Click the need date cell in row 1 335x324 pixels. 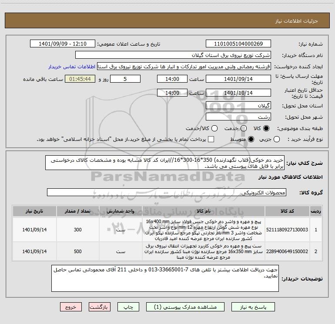coord(34,230)
